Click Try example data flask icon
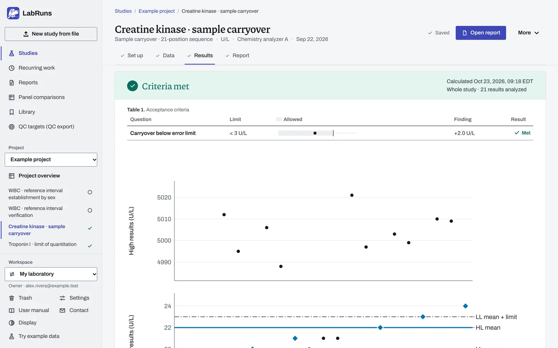Screen dimensions: 558x348 tap(12, 336)
